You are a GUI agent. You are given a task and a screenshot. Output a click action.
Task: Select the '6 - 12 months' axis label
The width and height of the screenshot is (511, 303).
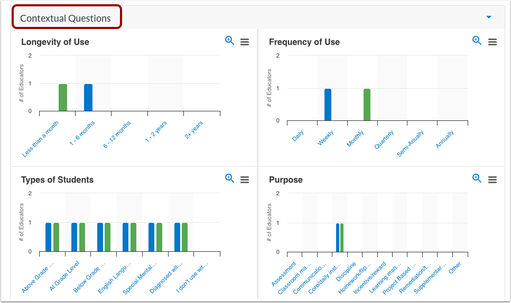coord(117,134)
